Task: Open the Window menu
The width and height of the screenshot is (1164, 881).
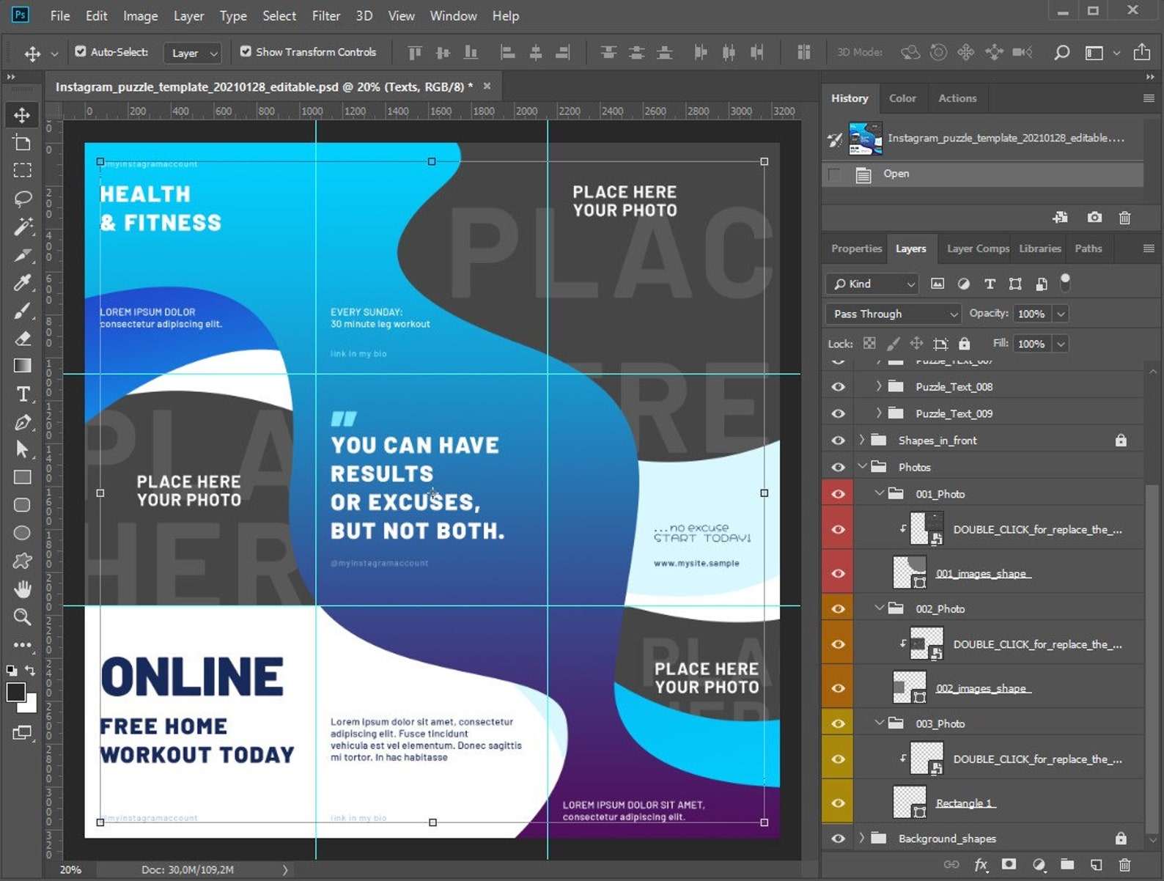Action: (453, 15)
